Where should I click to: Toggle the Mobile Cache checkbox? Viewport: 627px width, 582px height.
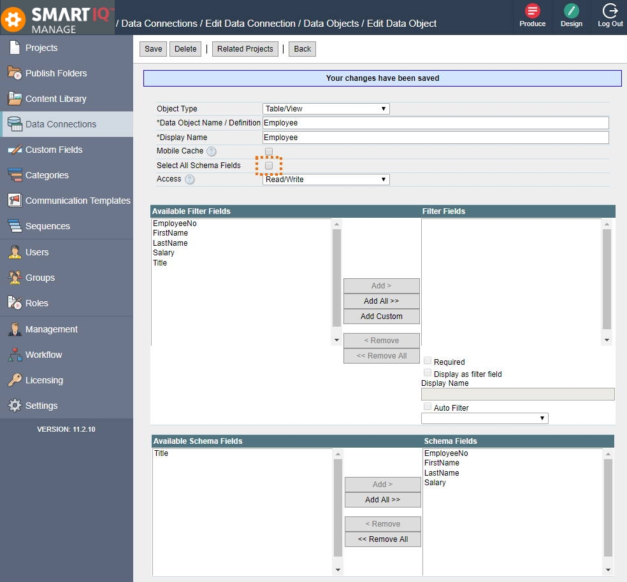269,151
